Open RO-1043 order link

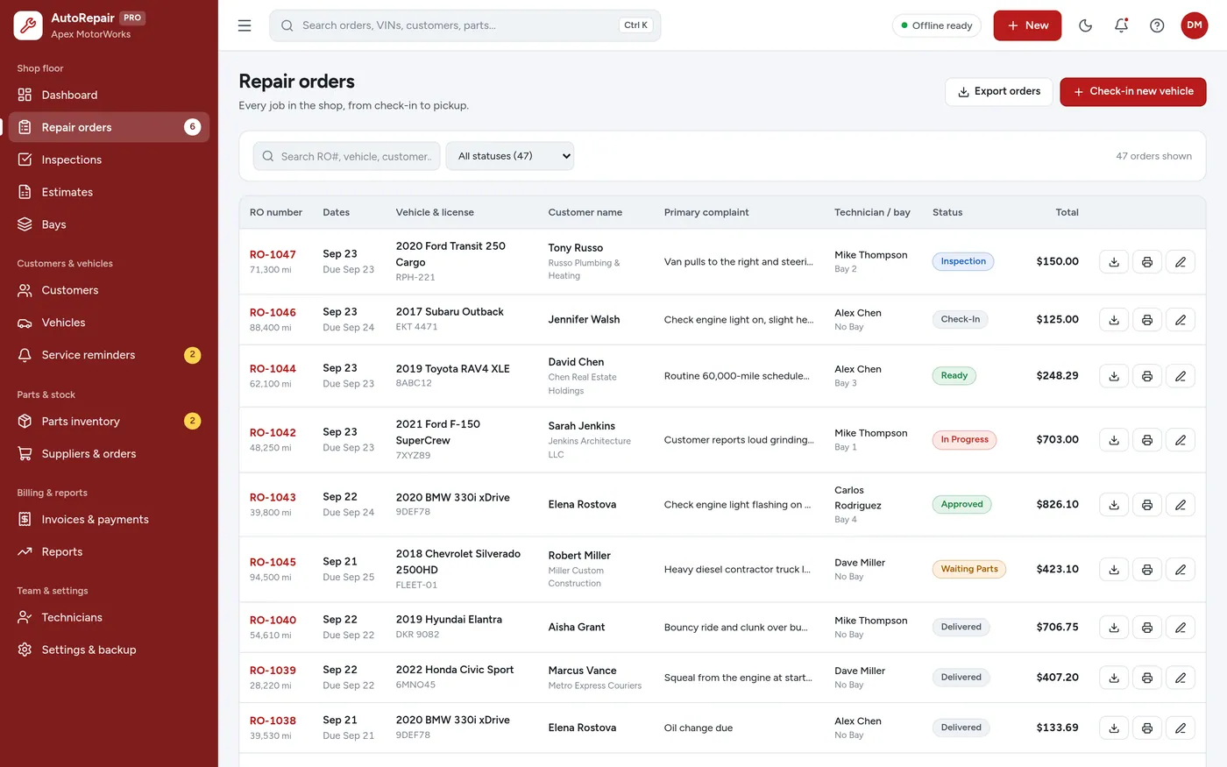273,497
